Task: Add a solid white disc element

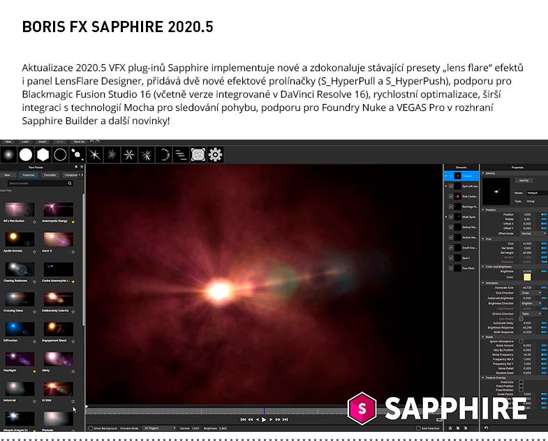Action: (x=26, y=155)
